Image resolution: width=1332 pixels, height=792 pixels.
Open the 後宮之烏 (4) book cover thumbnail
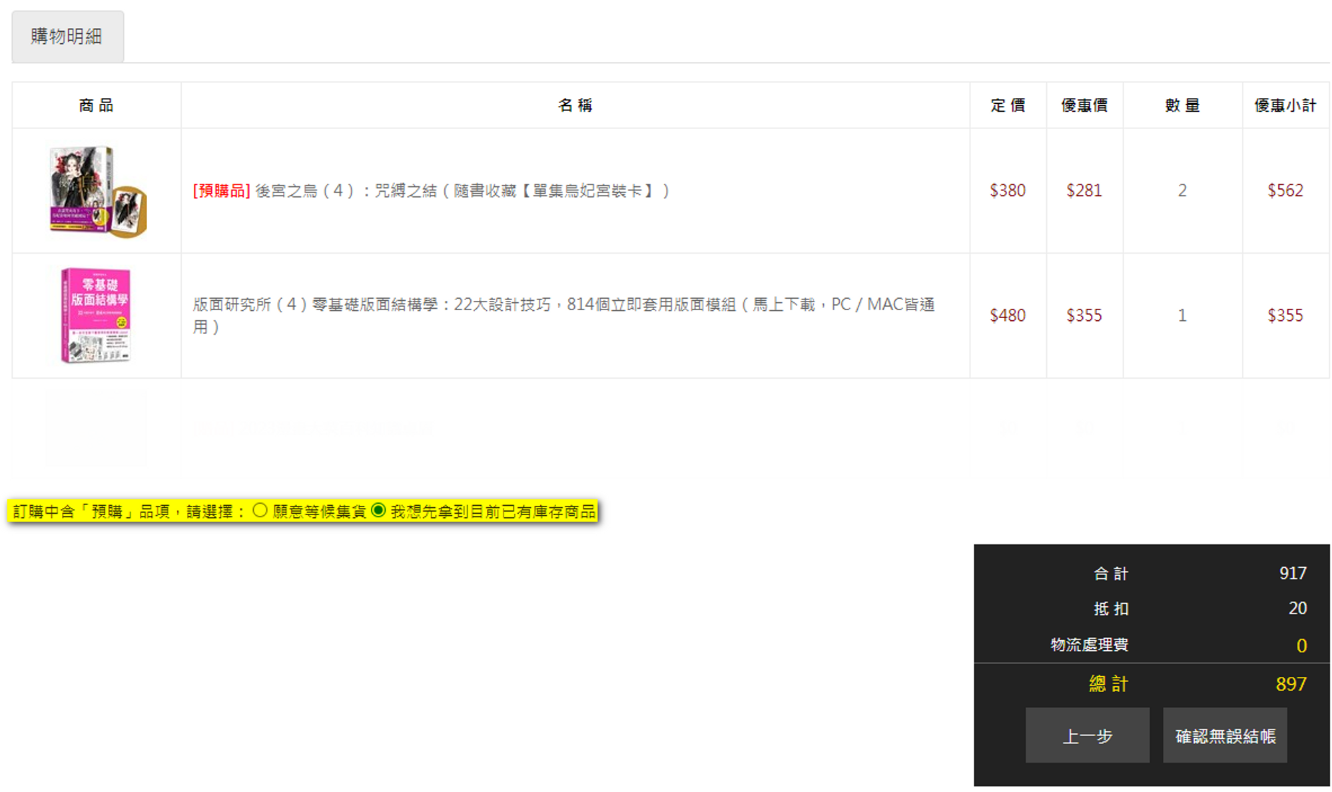pos(97,191)
